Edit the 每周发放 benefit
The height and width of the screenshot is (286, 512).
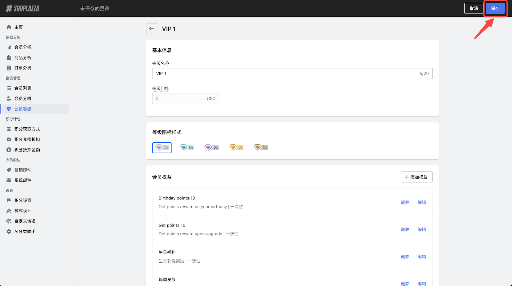coord(422,283)
